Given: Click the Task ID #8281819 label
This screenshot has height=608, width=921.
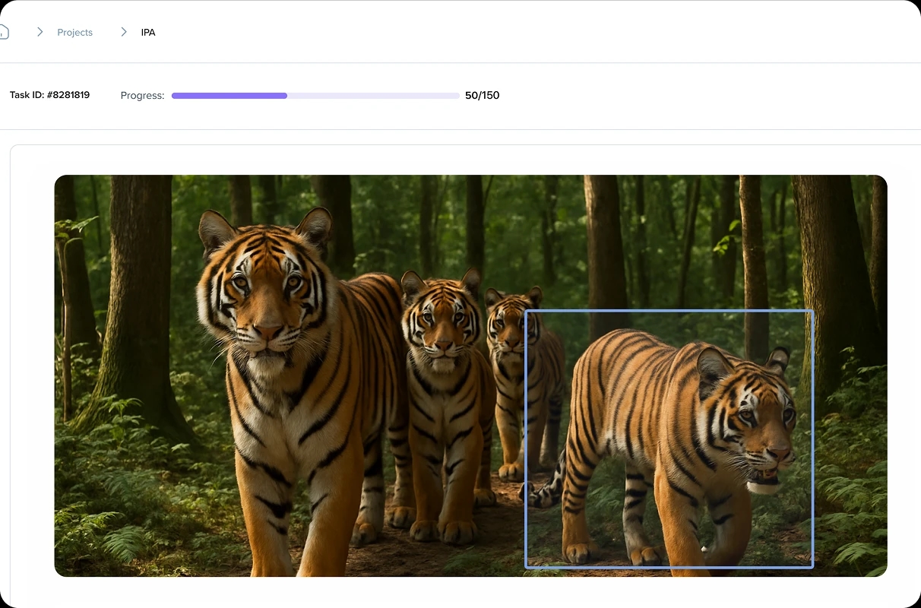Looking at the screenshot, I should [49, 95].
